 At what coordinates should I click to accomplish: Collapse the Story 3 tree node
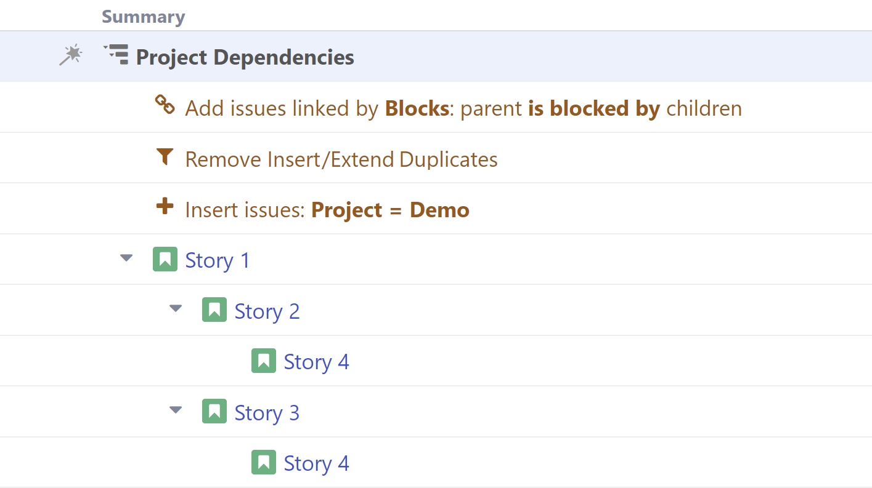[176, 410]
